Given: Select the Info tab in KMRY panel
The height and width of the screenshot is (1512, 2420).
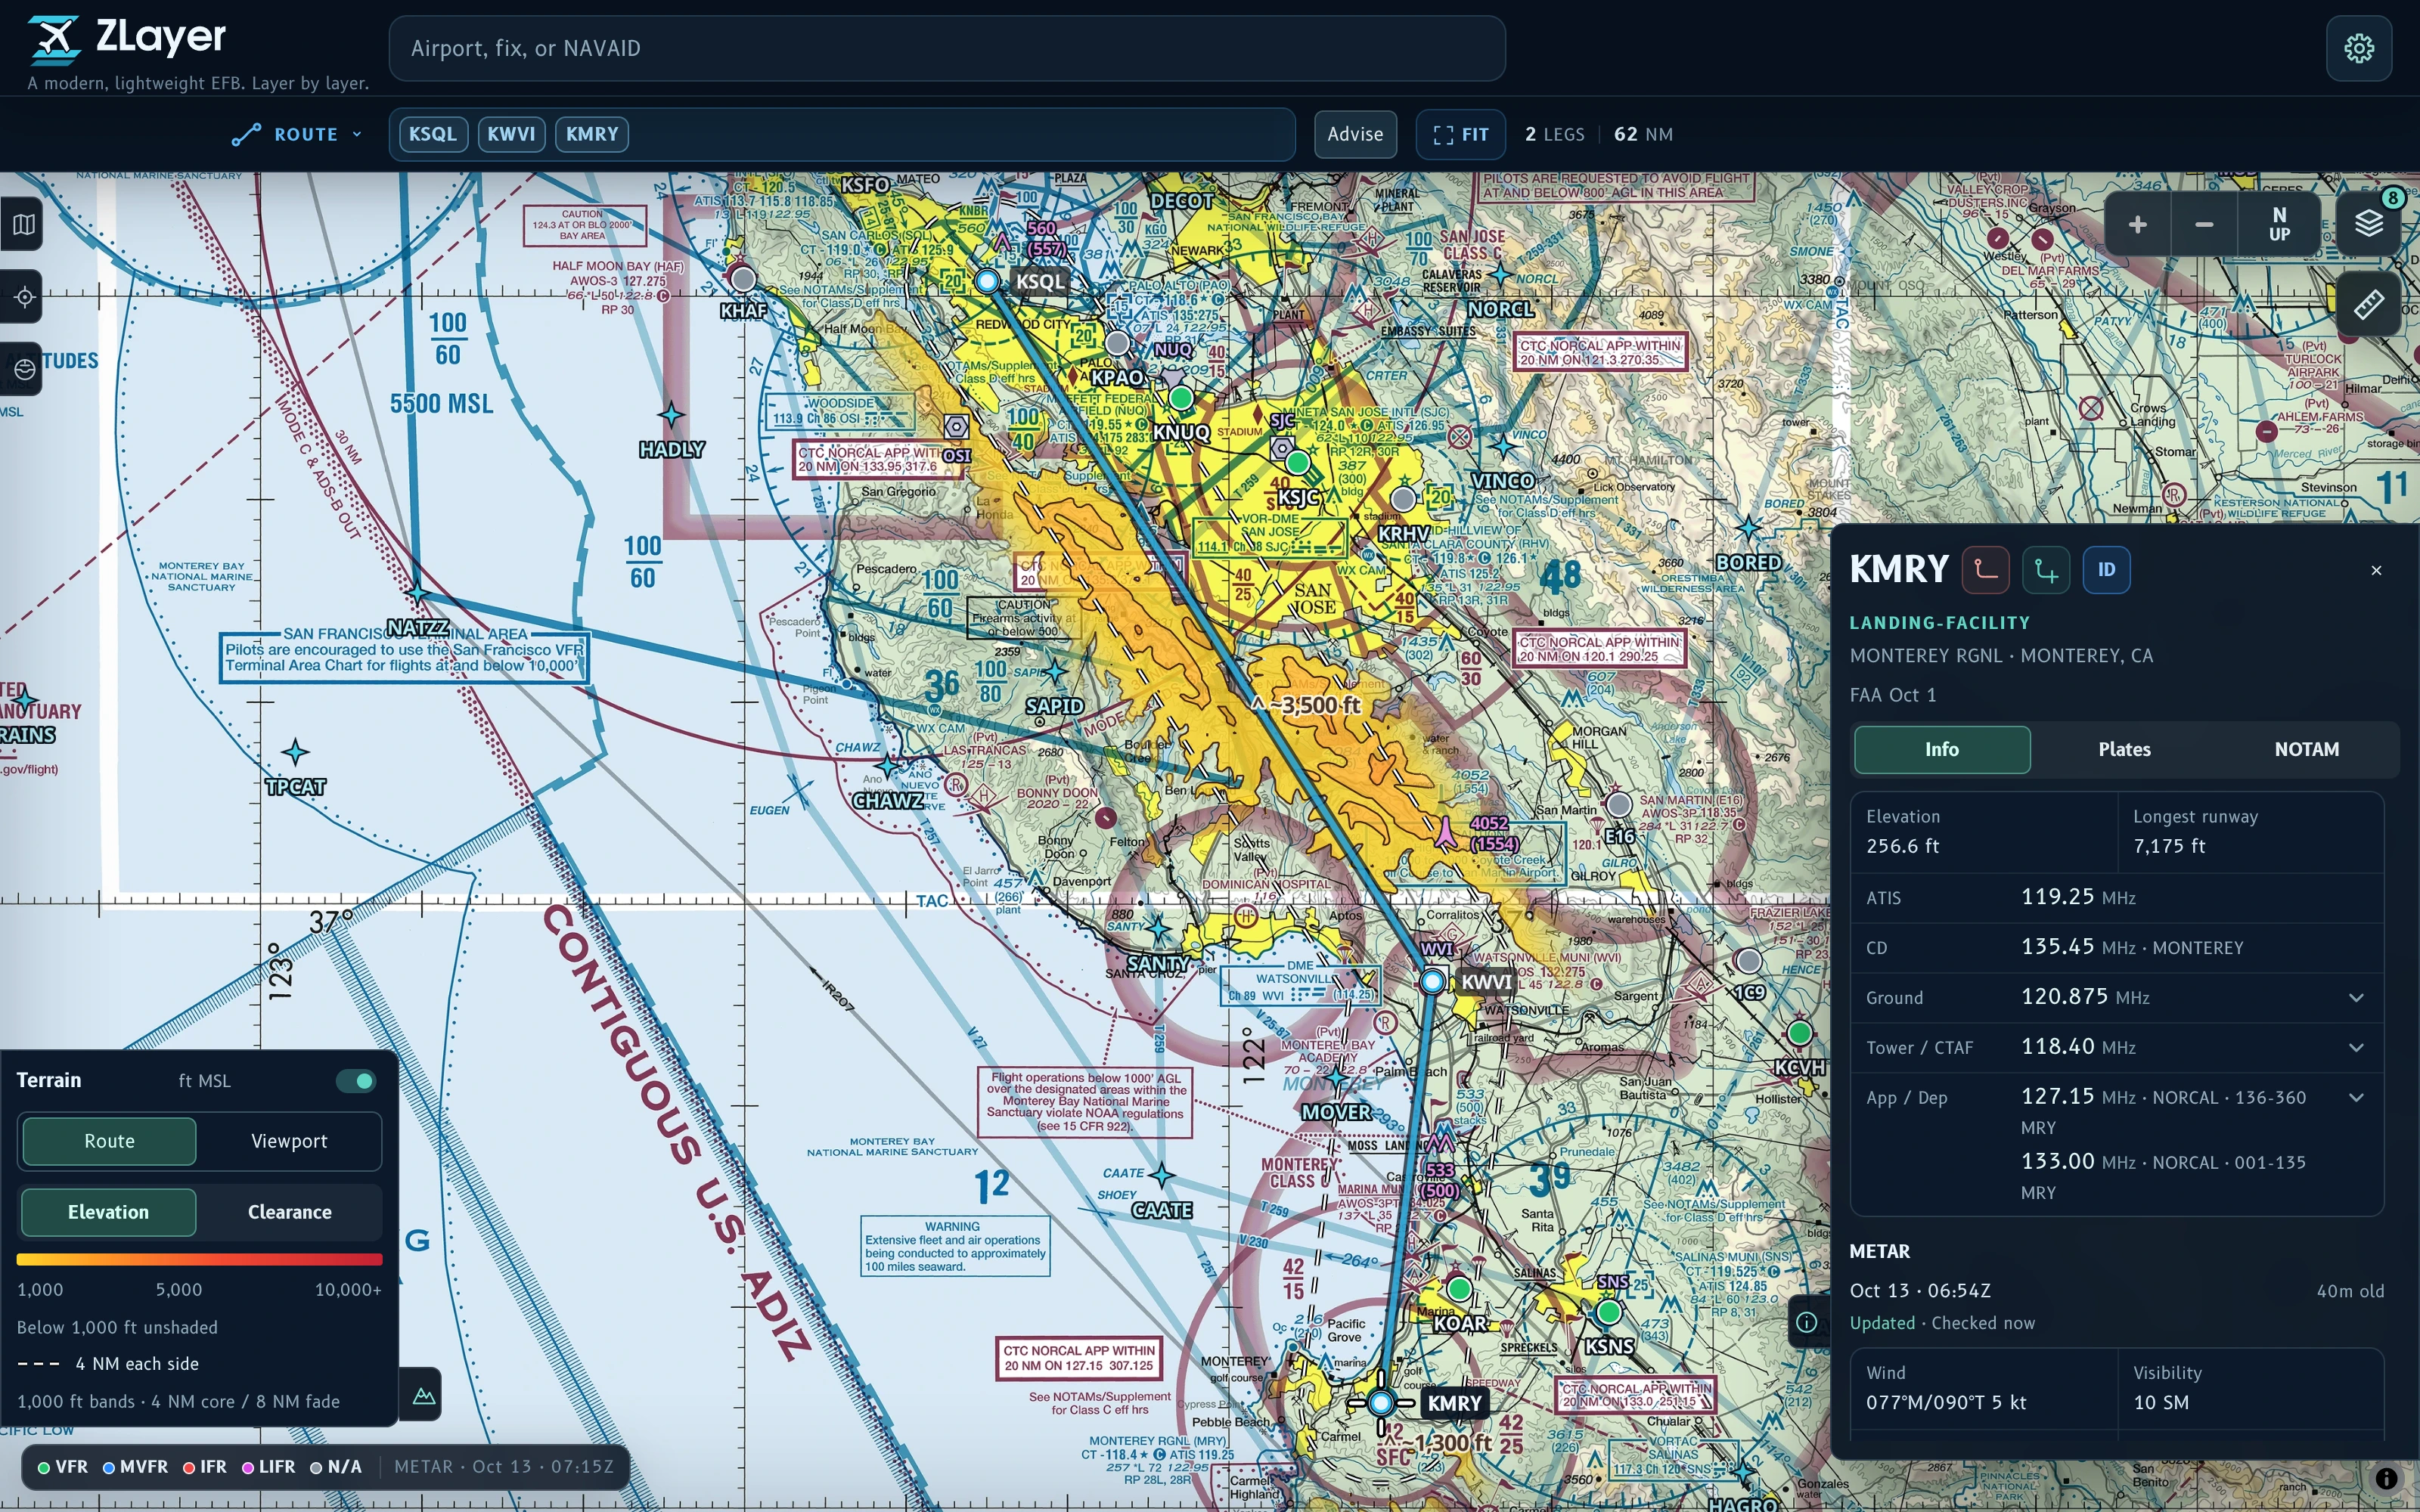Looking at the screenshot, I should coord(1942,750).
